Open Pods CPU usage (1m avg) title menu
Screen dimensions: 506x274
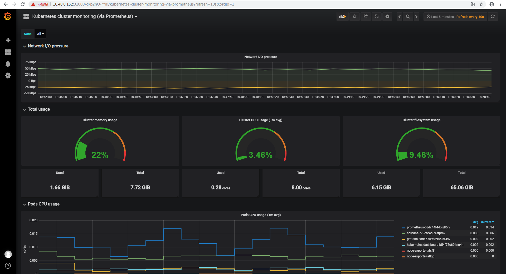coord(261,215)
